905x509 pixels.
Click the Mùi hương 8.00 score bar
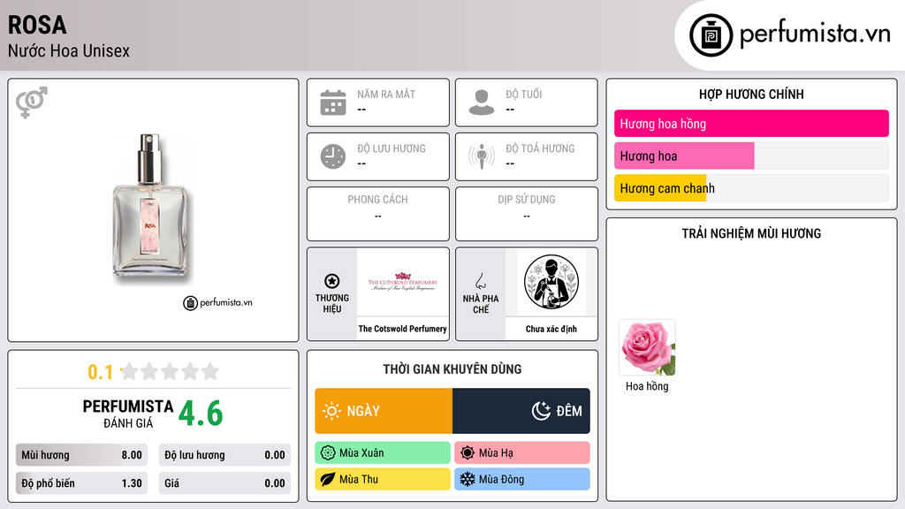click(x=81, y=455)
